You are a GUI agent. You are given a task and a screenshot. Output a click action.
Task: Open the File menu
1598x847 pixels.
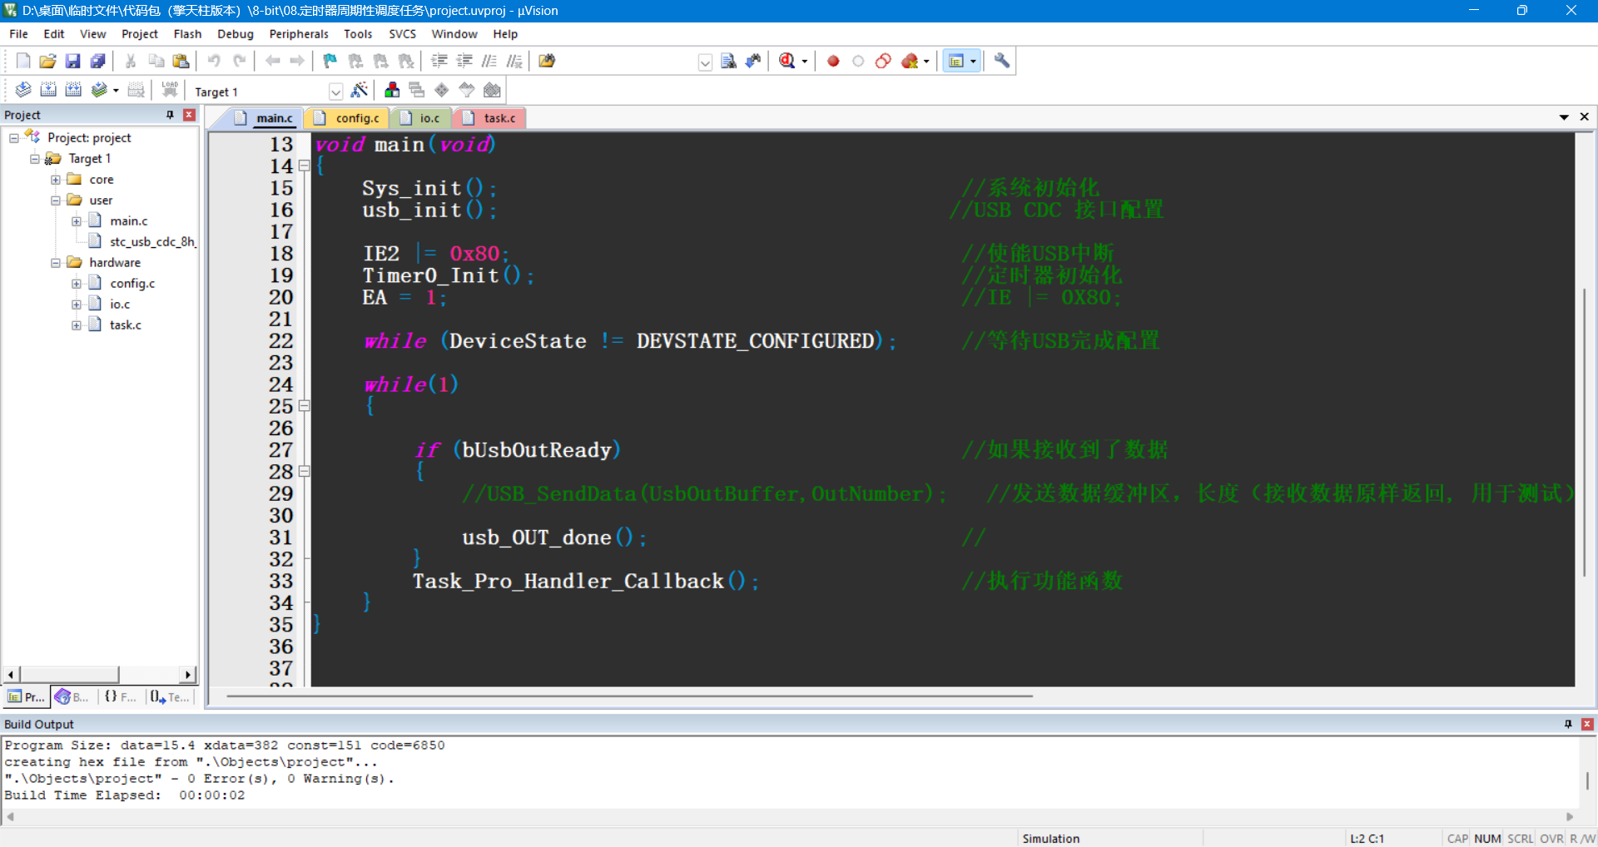18,34
